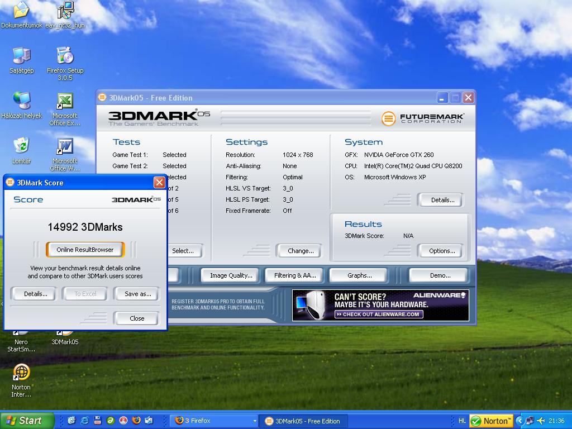Open Norton Internet Security desktop icon
The width and height of the screenshot is (572, 429).
tap(21, 380)
